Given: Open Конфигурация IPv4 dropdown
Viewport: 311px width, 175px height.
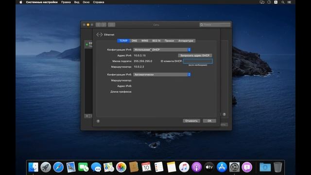Looking at the screenshot, I should pos(162,50).
